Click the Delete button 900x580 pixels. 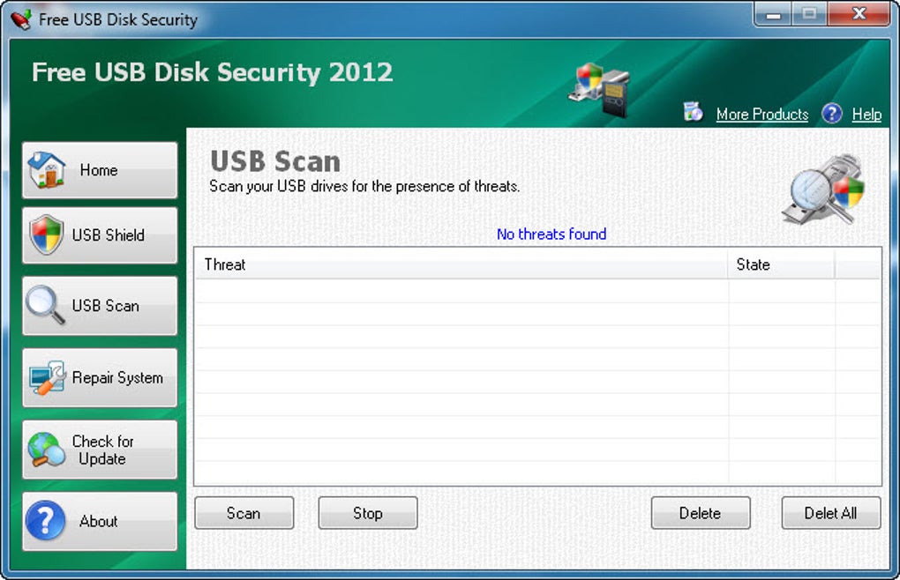tap(701, 513)
